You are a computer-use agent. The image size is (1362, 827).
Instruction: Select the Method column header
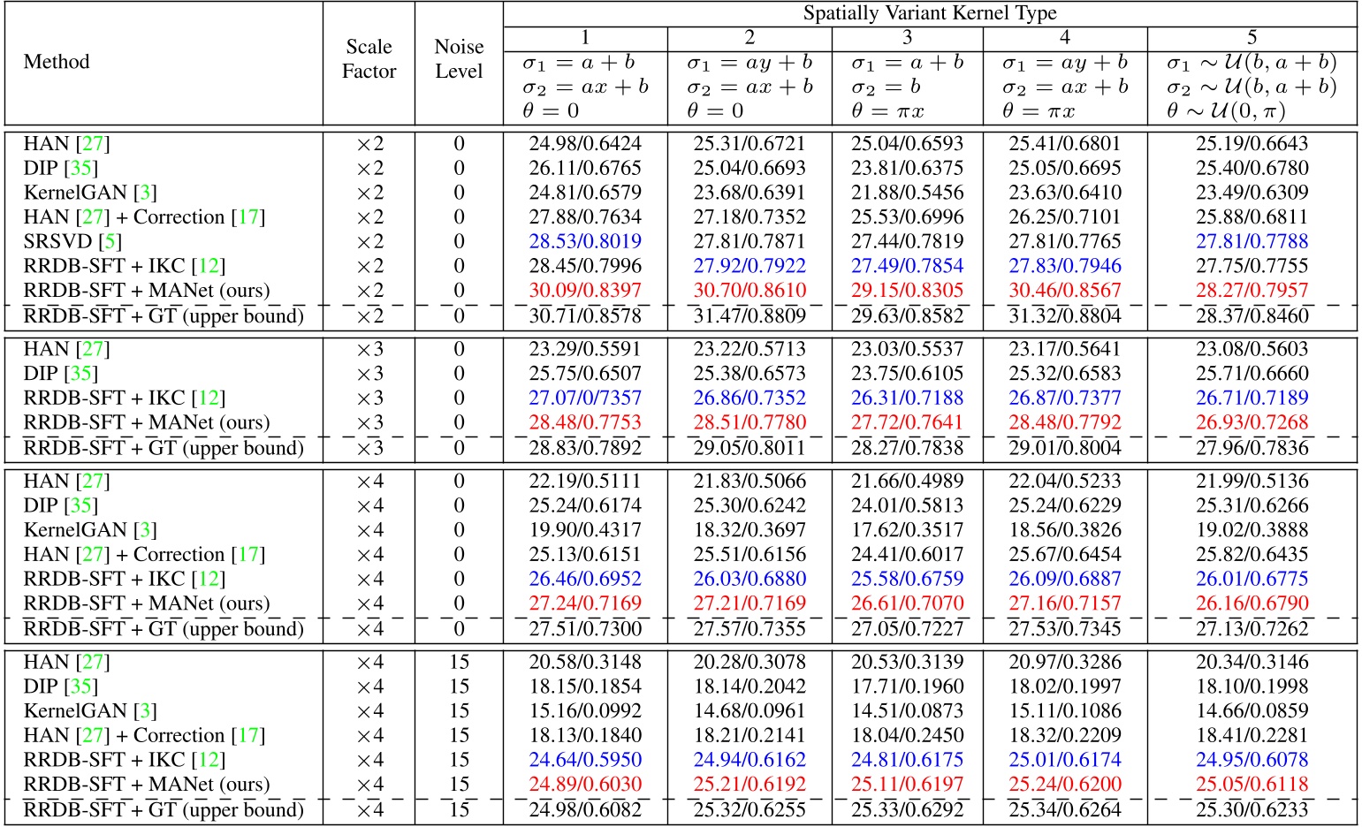point(57,62)
